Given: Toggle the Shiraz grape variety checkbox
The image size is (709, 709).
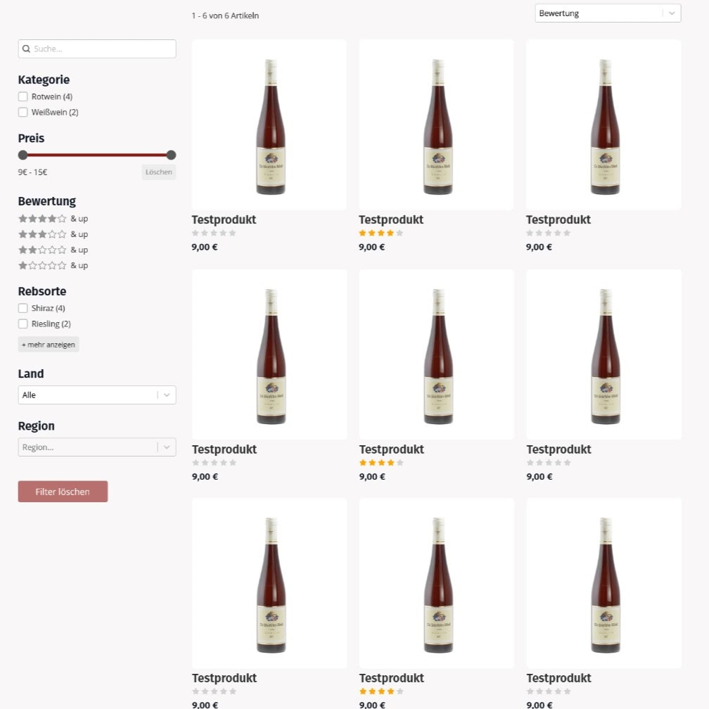Looking at the screenshot, I should click(23, 308).
